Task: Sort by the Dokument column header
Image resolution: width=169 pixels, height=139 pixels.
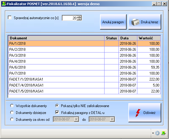Action: 56,38
